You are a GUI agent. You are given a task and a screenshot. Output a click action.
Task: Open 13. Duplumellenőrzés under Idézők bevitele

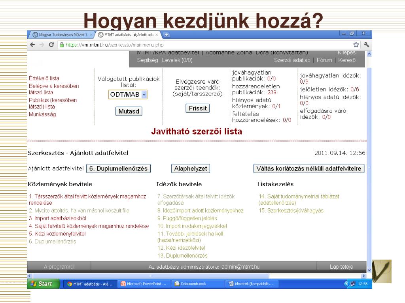[x=183, y=256]
